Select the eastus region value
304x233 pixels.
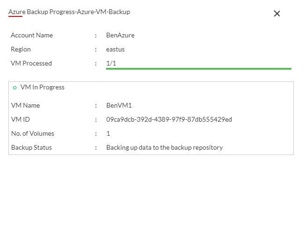click(116, 49)
